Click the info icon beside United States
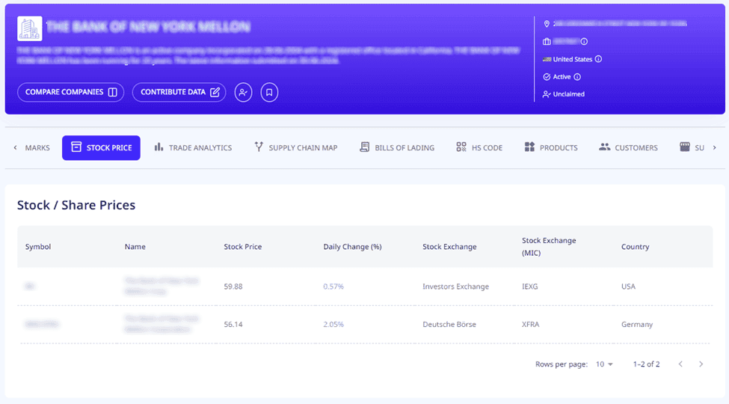The height and width of the screenshot is (404, 729). point(598,59)
